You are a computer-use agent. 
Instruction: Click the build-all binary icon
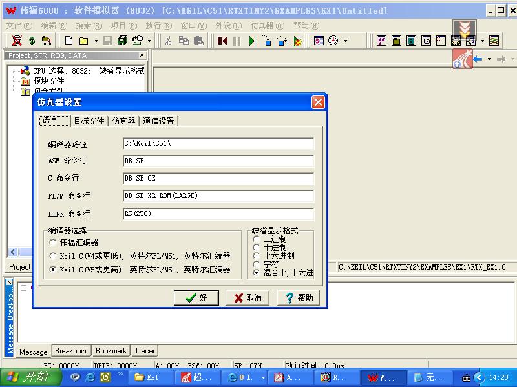coord(47,41)
